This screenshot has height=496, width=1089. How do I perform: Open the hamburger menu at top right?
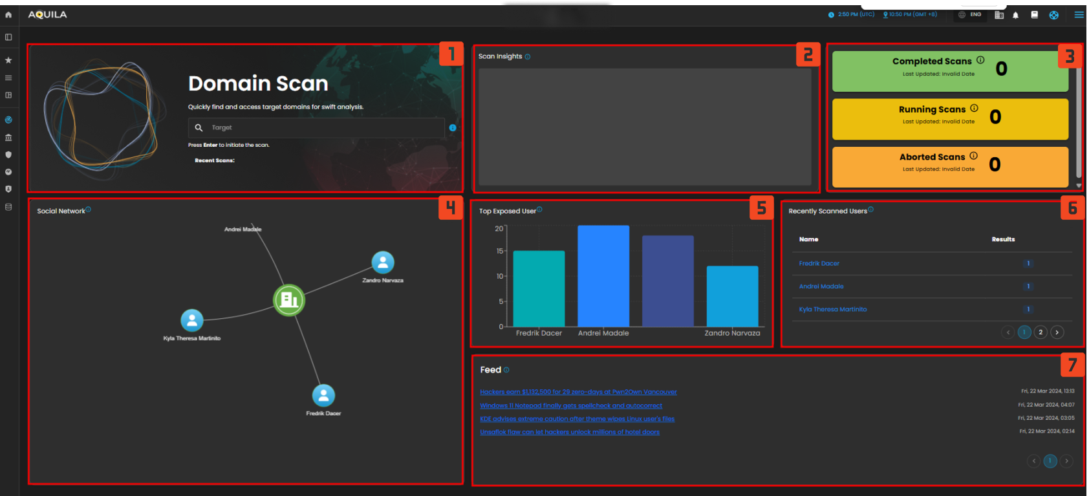point(1079,15)
